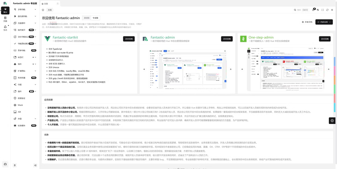Expand the 组件 sidebar menu
Viewport: 337px width, 169px height.
tap(25, 64)
